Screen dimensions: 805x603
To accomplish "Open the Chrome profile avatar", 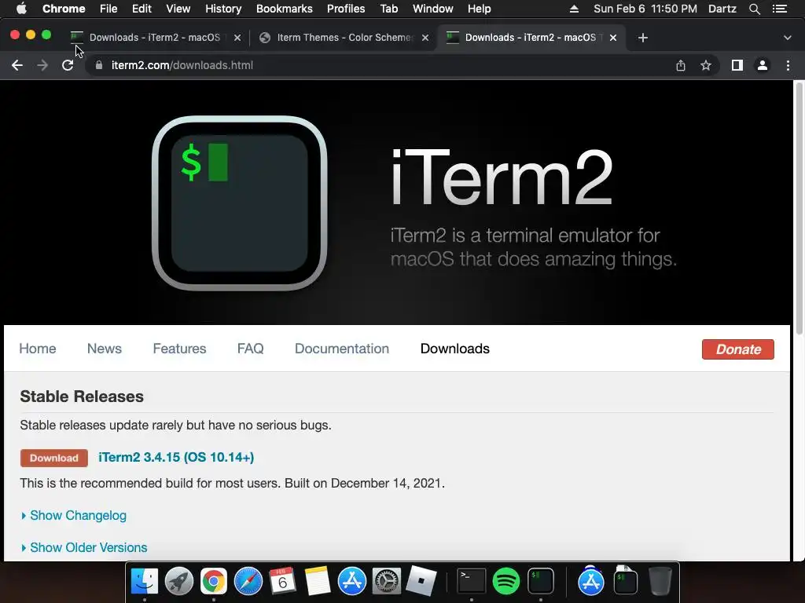I will click(x=763, y=65).
